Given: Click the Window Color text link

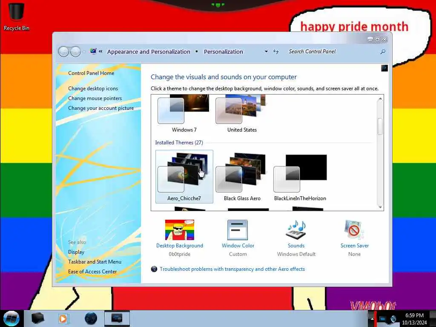Looking at the screenshot, I should (238, 246).
